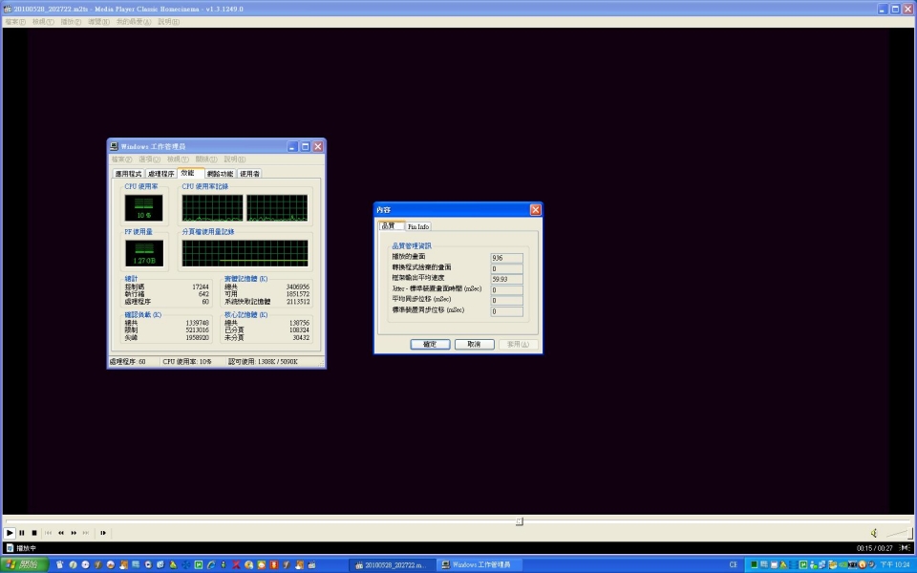Mute audio using the speaker icon

(x=874, y=533)
